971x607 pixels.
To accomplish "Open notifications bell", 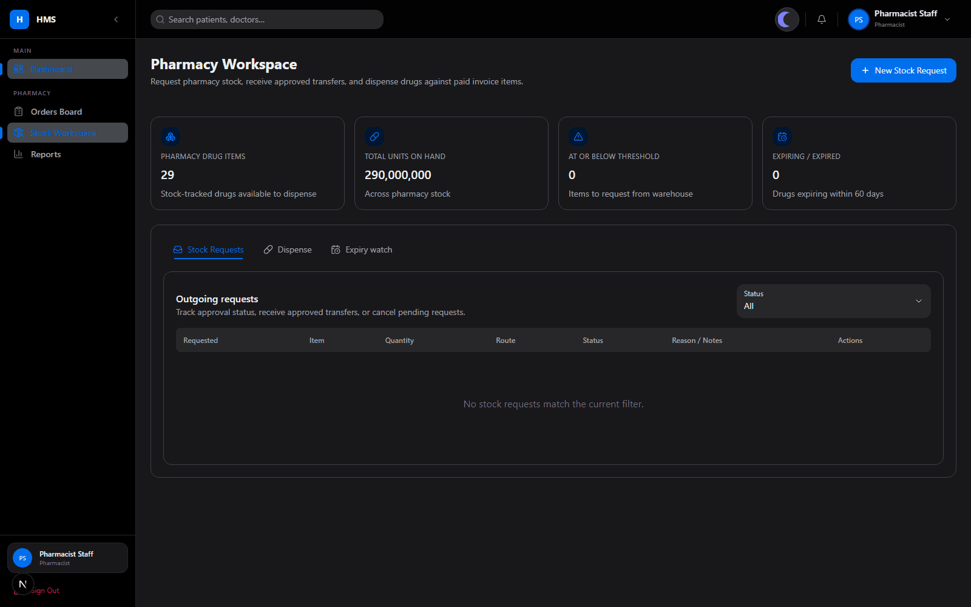I will (x=822, y=19).
